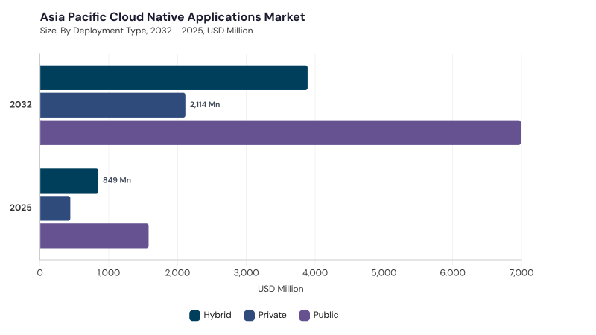Screen dimensions: 596x335
Task: Click the '849 Mn' data label
Action: [x=117, y=180]
